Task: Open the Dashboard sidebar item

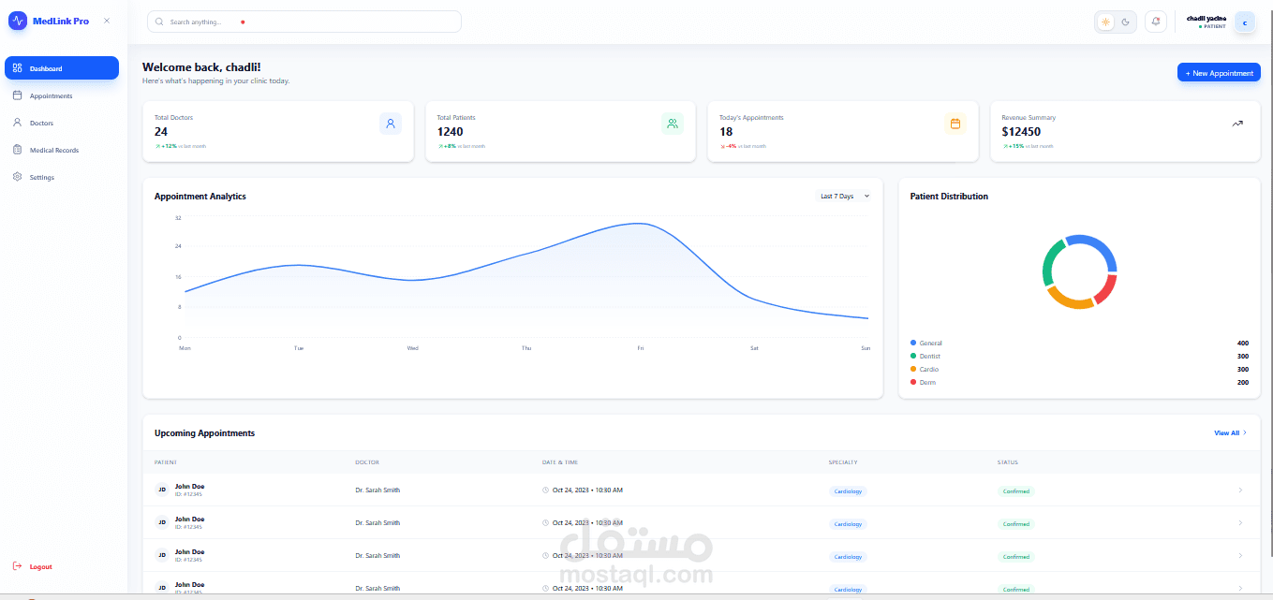Action: (x=62, y=68)
